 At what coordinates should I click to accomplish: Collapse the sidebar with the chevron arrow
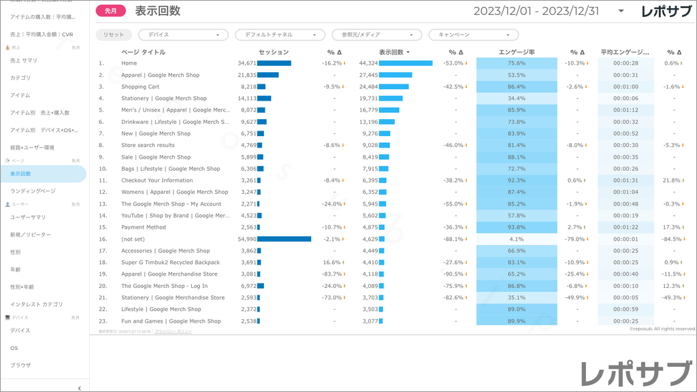(80, 387)
